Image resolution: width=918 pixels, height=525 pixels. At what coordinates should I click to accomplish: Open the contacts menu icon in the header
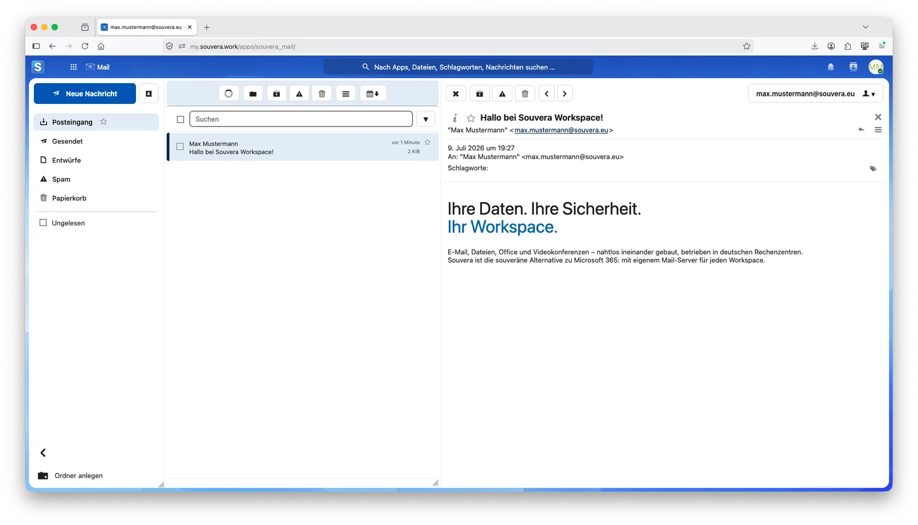[x=853, y=67]
